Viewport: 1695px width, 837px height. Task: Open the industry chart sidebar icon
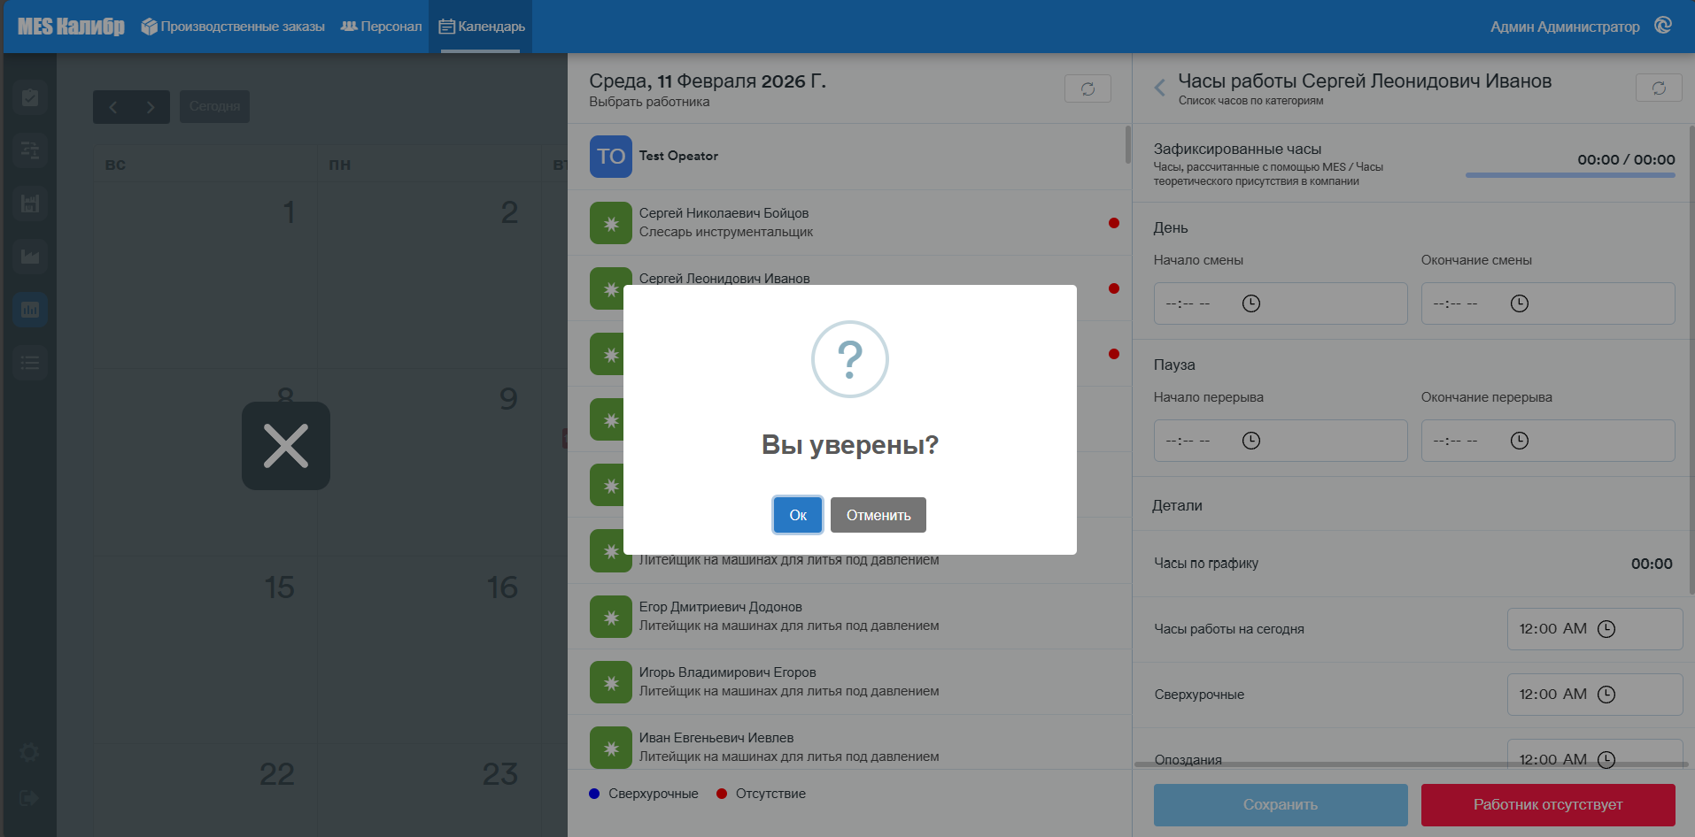30,203
